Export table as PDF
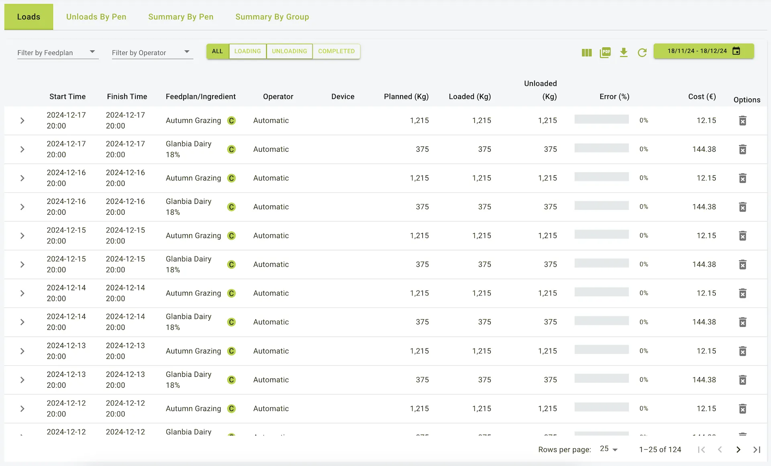Screen dimensions: 771x466 (605, 53)
